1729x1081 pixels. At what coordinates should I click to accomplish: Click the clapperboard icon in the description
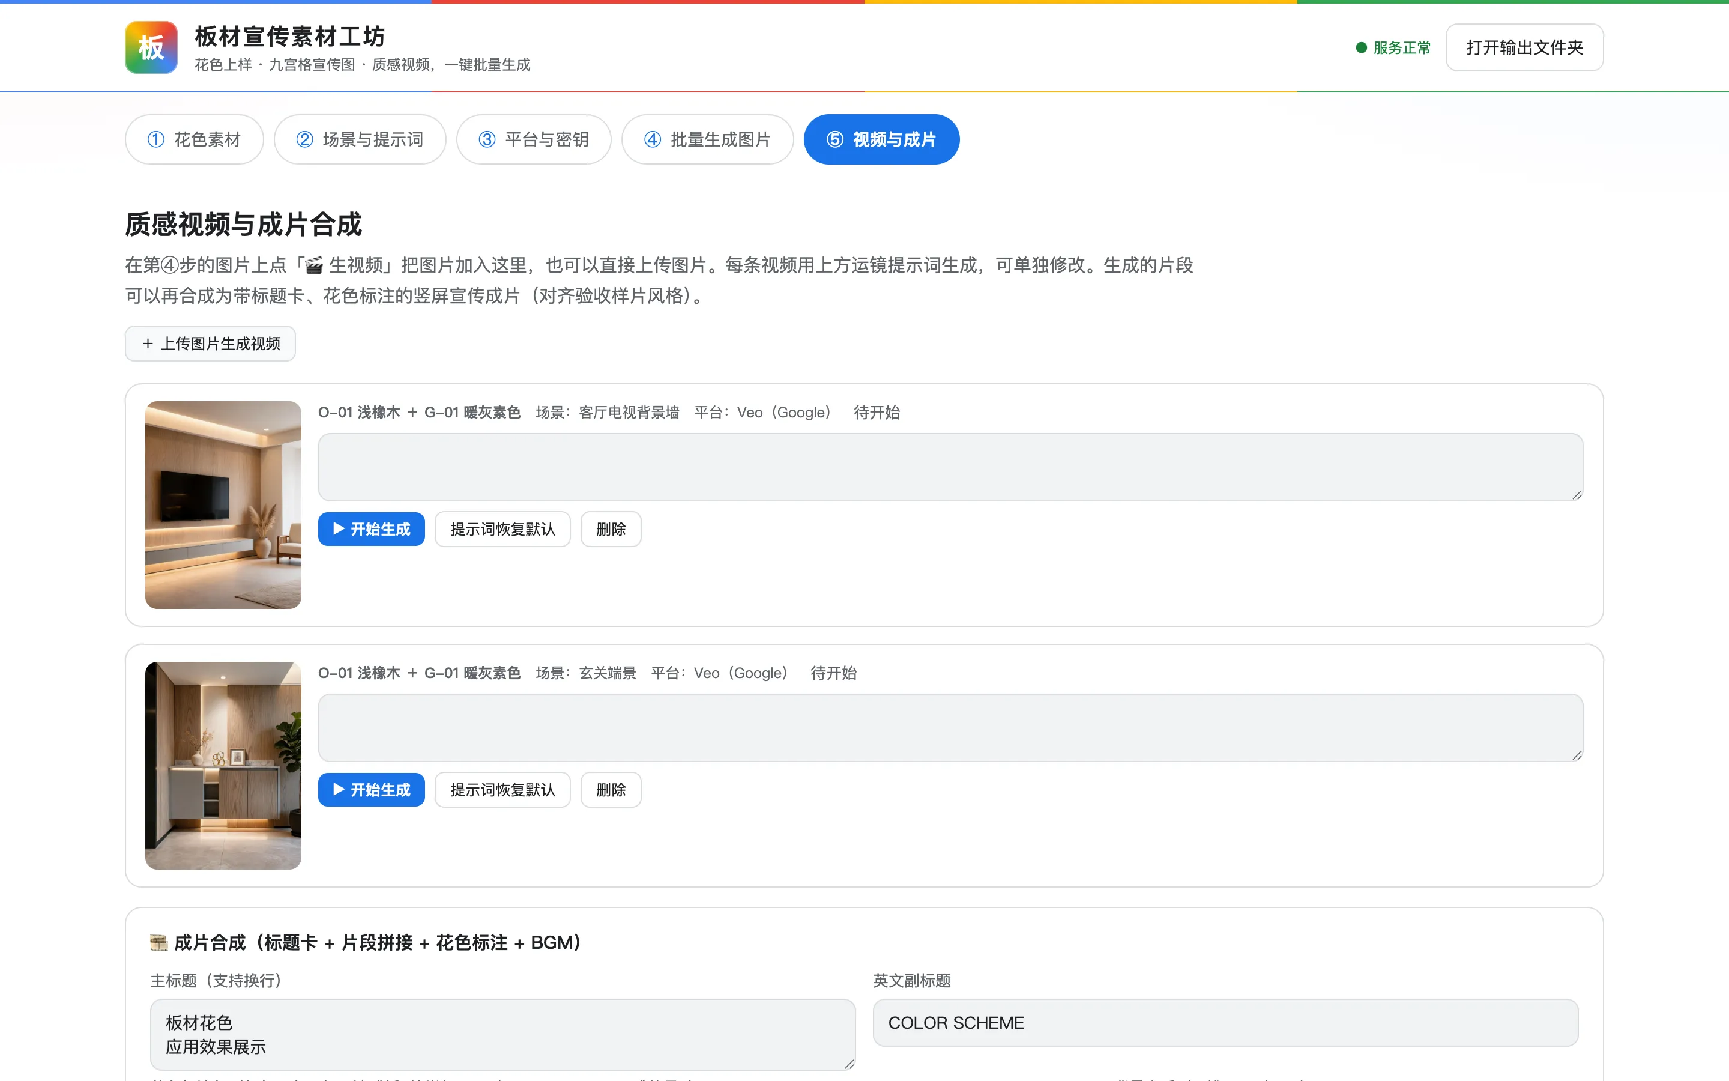pos(315,266)
